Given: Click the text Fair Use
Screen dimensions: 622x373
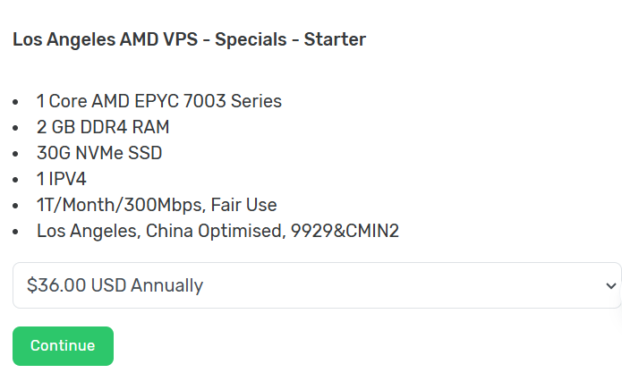Looking at the screenshot, I should pos(243,205).
